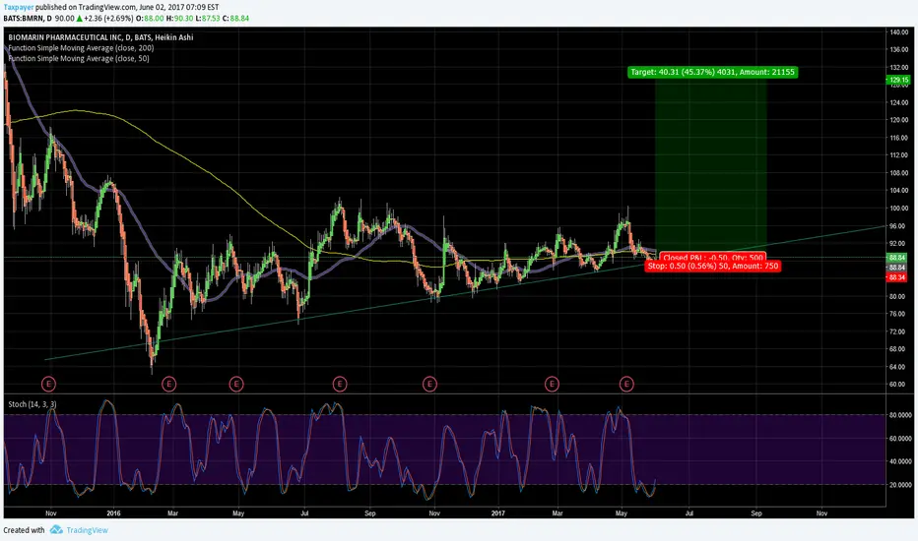This screenshot has height=541, width=918.
Task: Click earnings marker E just before Mar 2016
Action: tap(168, 385)
